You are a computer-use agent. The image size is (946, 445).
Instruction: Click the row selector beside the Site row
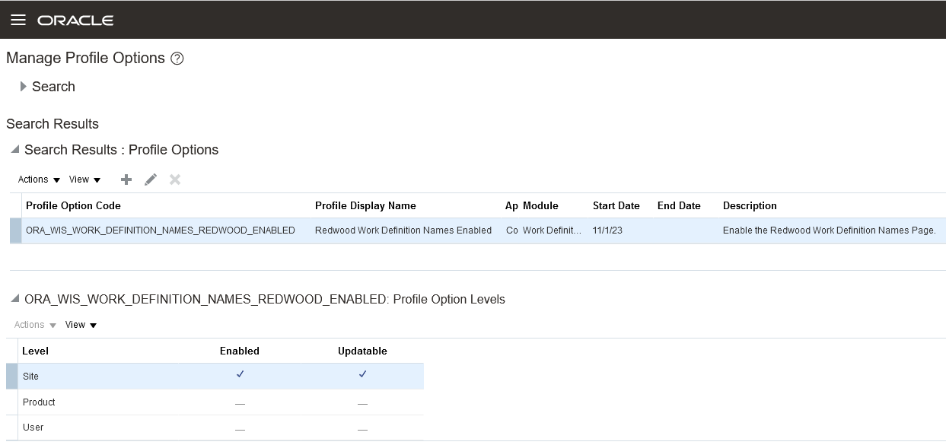pos(11,376)
